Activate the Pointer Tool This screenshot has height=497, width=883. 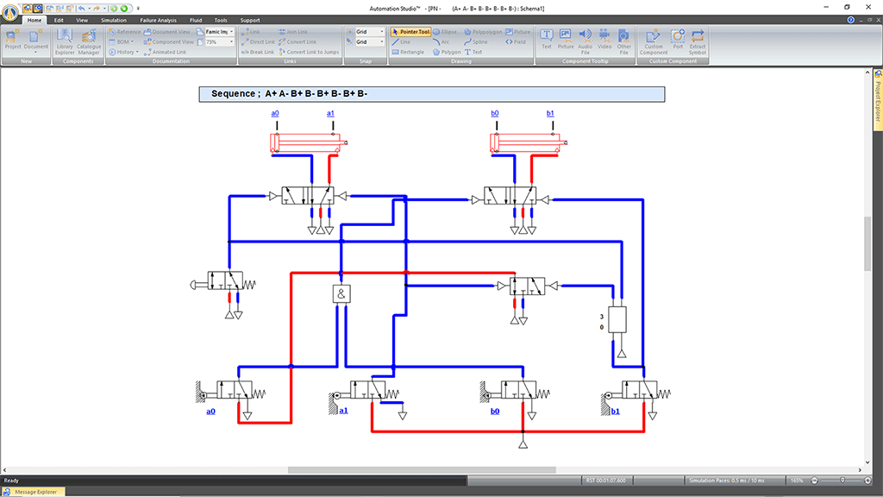pyautogui.click(x=410, y=32)
